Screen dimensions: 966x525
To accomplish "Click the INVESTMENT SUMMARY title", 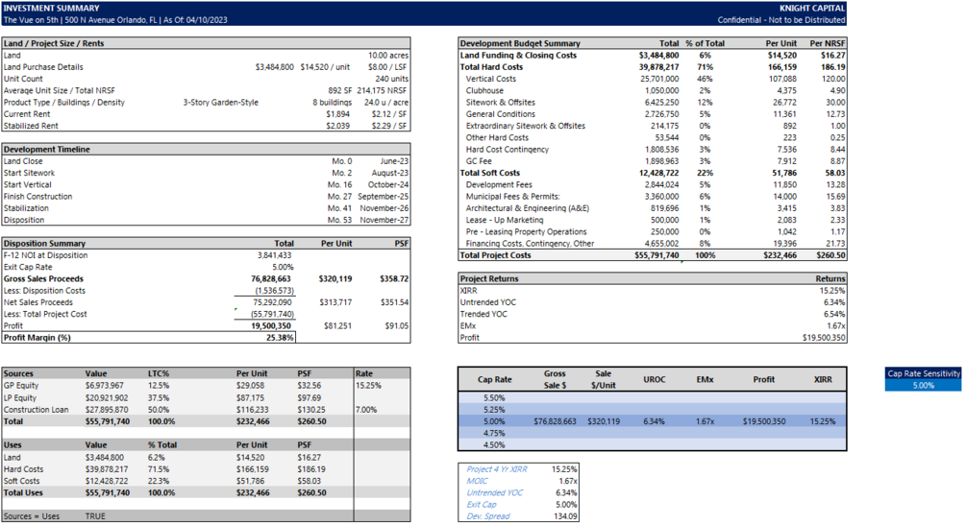I will pyautogui.click(x=42, y=8).
